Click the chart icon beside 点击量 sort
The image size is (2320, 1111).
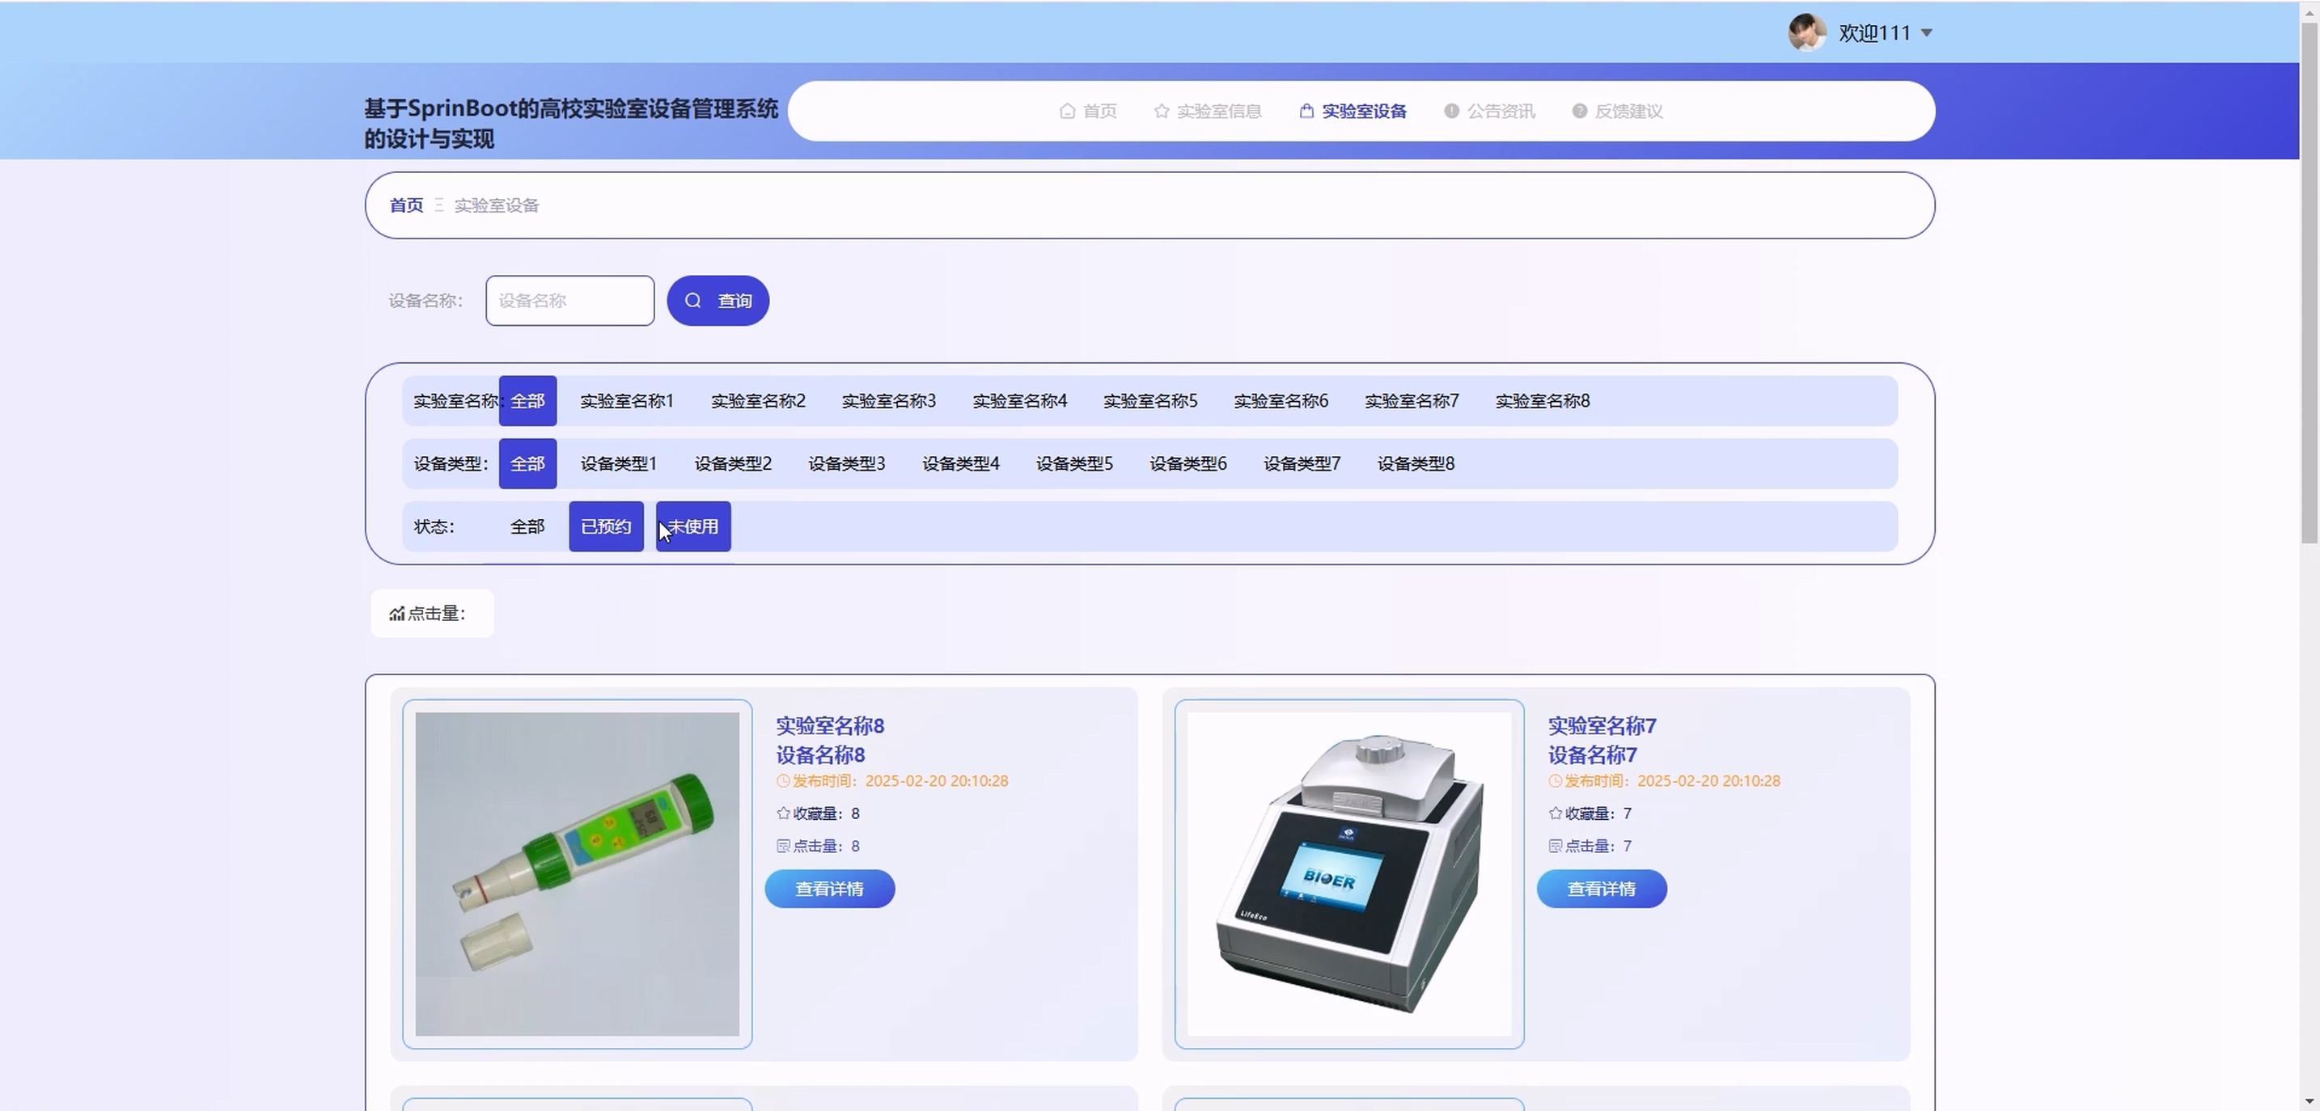click(x=396, y=614)
